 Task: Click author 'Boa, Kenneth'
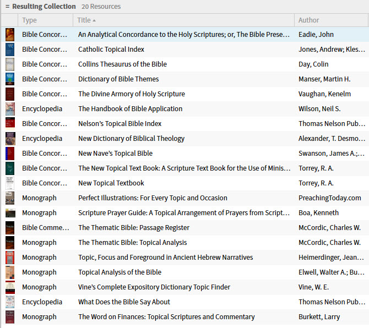[319, 213]
